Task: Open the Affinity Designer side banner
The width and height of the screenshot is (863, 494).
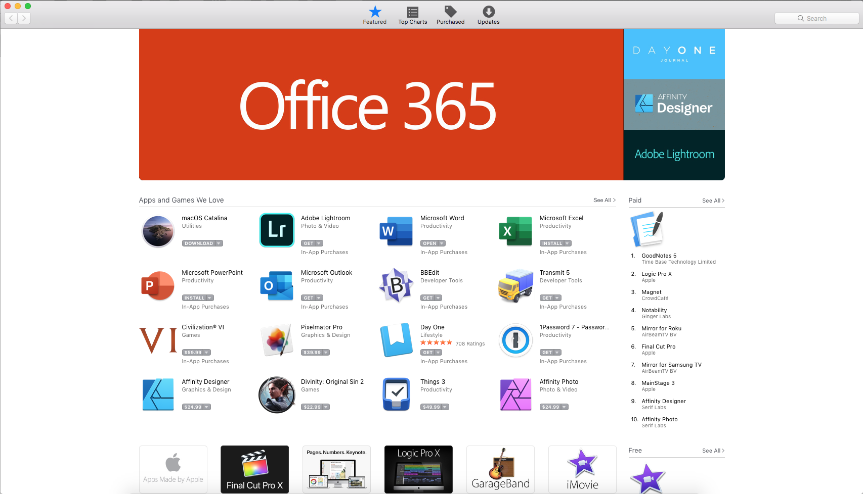Action: point(674,105)
